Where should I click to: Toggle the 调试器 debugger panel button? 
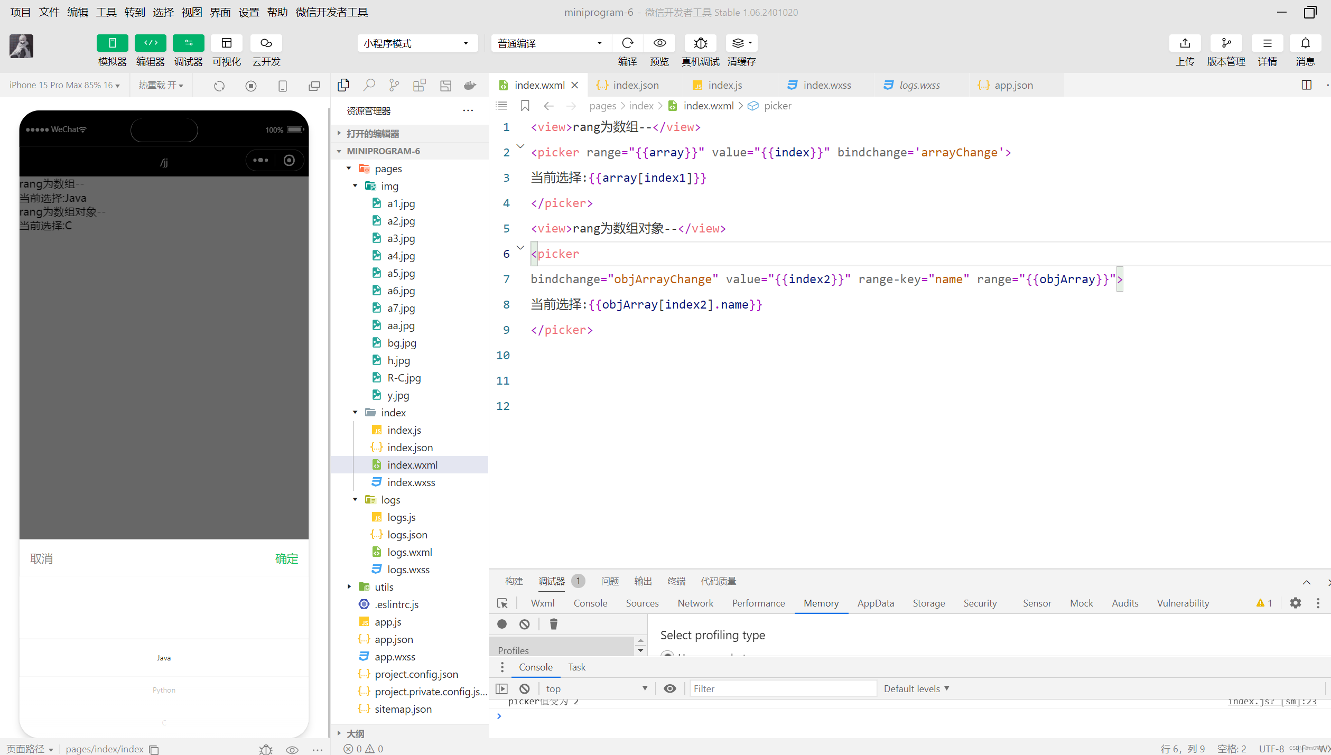tap(188, 43)
